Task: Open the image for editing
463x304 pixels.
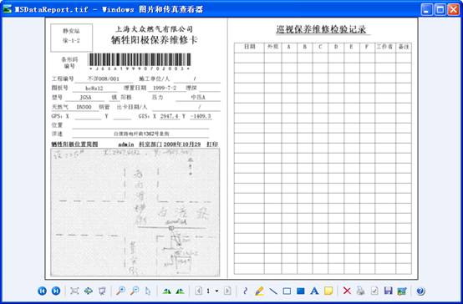Action: [x=402, y=291]
